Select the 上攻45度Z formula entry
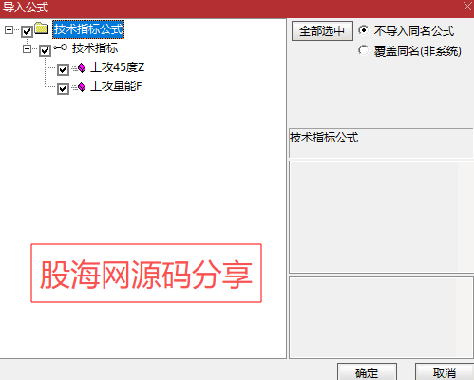Viewport: 474px width, 380px height. click(x=118, y=67)
